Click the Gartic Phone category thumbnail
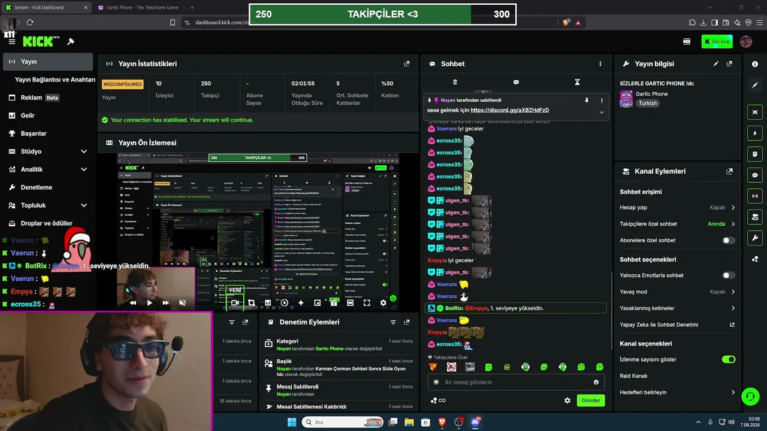The width and height of the screenshot is (767, 431). (x=626, y=98)
